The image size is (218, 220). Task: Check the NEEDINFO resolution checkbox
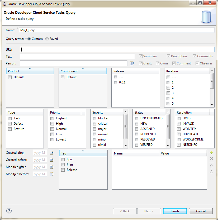[179, 145]
